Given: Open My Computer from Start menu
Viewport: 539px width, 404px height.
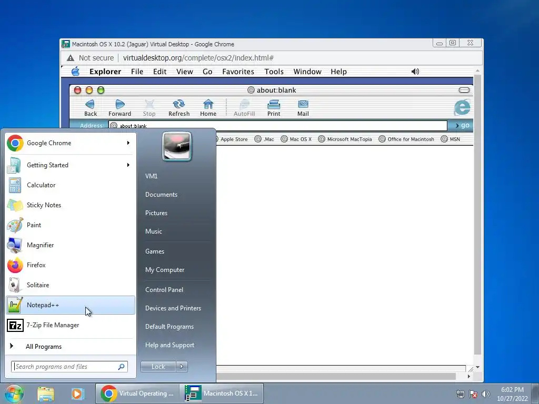Looking at the screenshot, I should (x=165, y=270).
